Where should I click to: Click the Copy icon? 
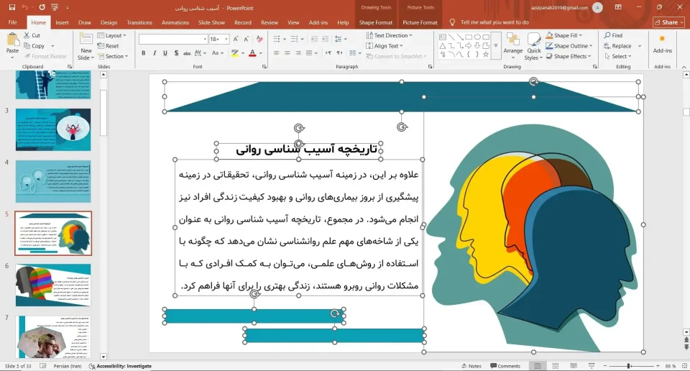[x=27, y=46]
